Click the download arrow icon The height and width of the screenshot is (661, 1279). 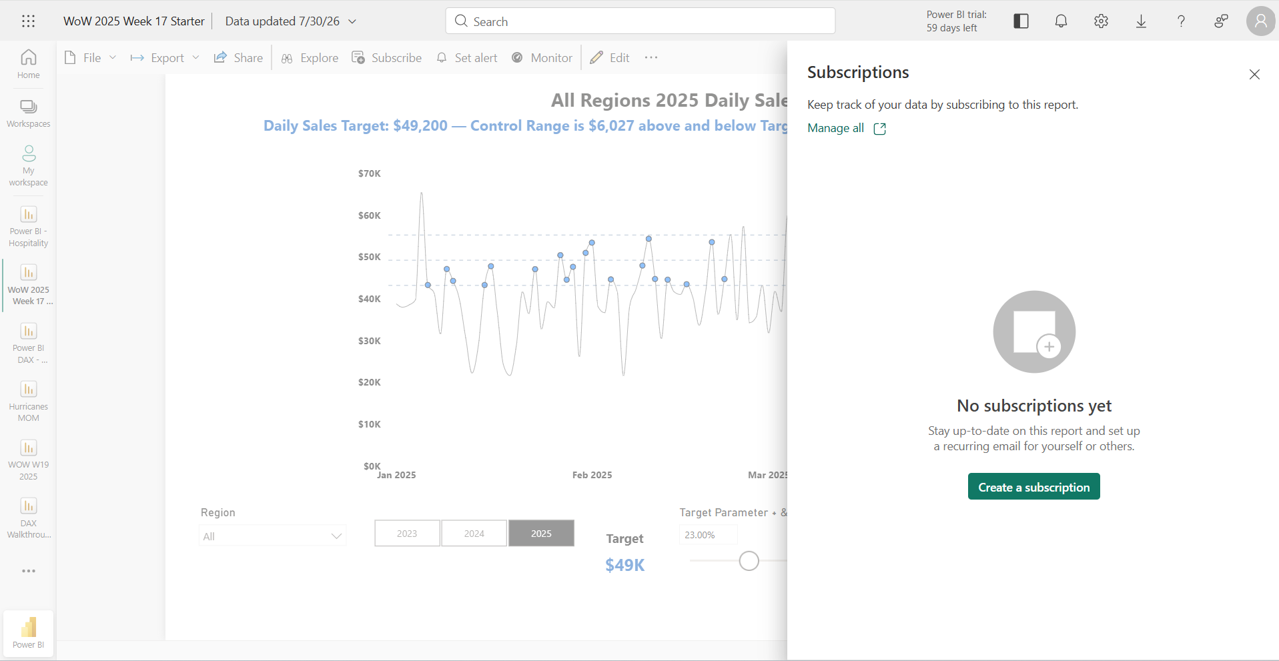click(x=1141, y=21)
